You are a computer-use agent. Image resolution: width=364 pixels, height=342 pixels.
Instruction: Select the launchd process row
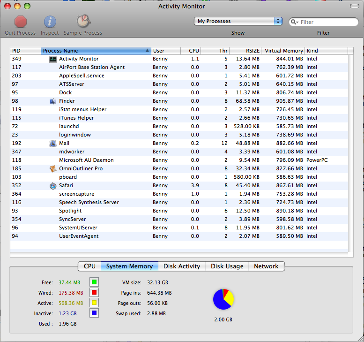[179, 127]
